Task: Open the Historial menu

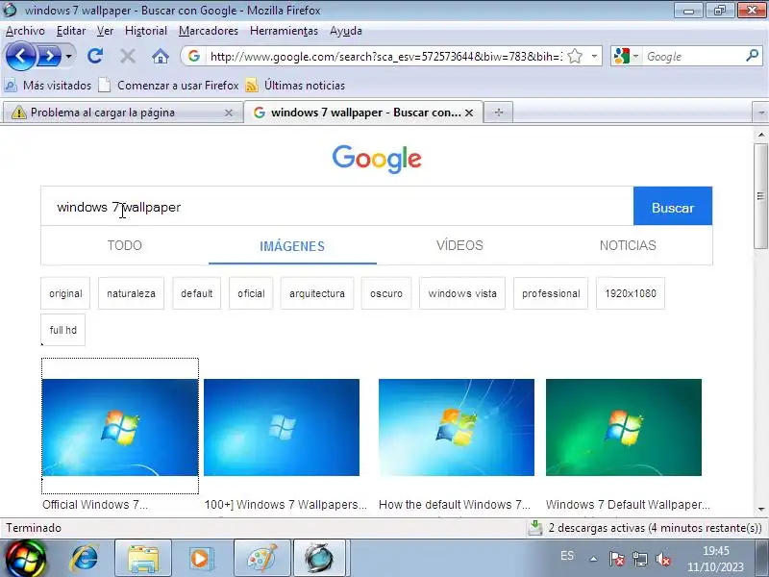Action: 146,31
